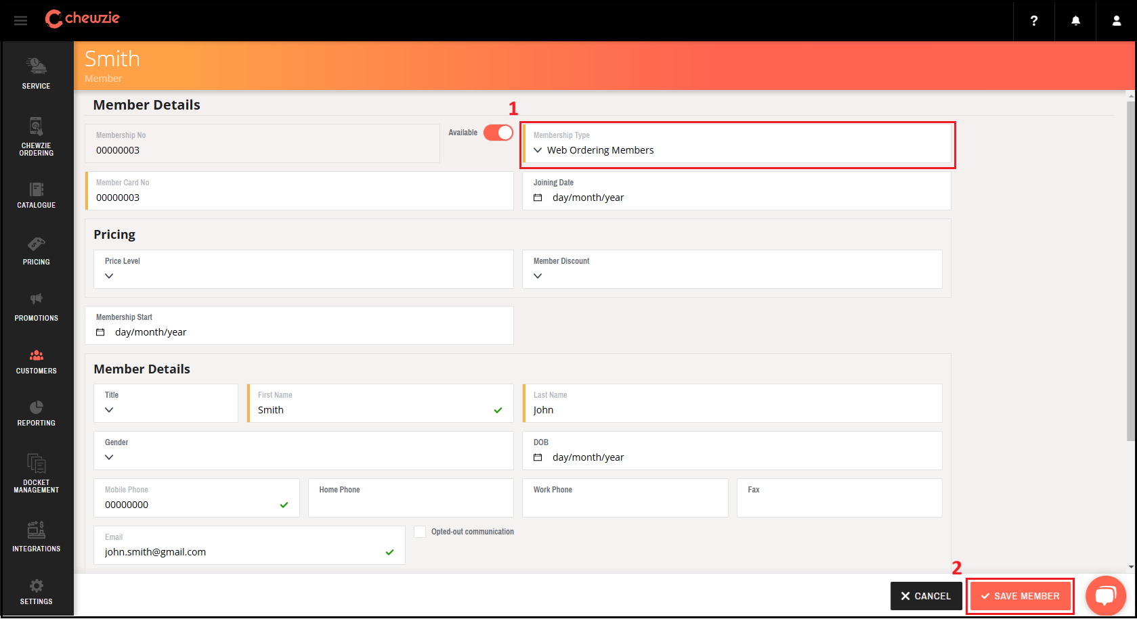Edit the Mobile Phone field
1137x619 pixels.
[196, 498]
